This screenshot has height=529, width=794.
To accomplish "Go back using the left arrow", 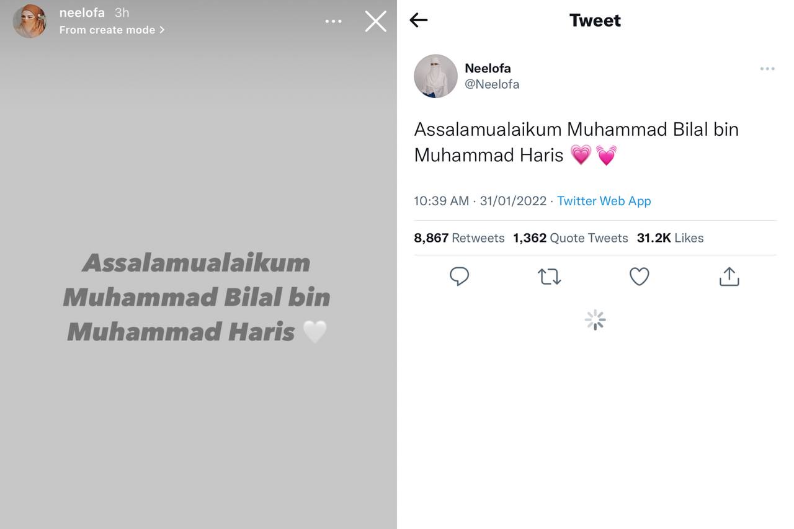I will [x=419, y=20].
